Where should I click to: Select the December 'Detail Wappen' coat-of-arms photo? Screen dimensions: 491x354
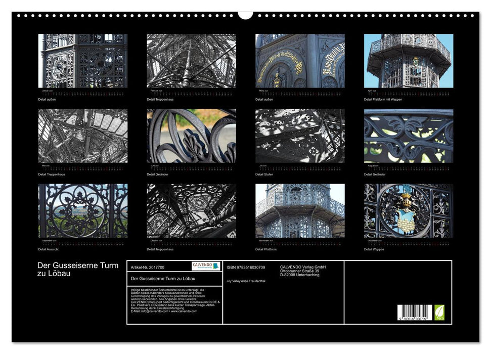pyautogui.click(x=409, y=210)
